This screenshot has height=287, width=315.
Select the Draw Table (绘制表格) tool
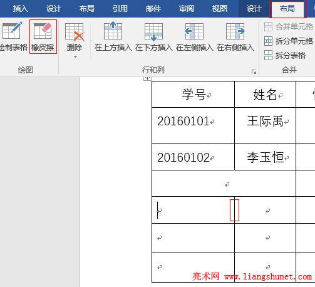coord(13,37)
